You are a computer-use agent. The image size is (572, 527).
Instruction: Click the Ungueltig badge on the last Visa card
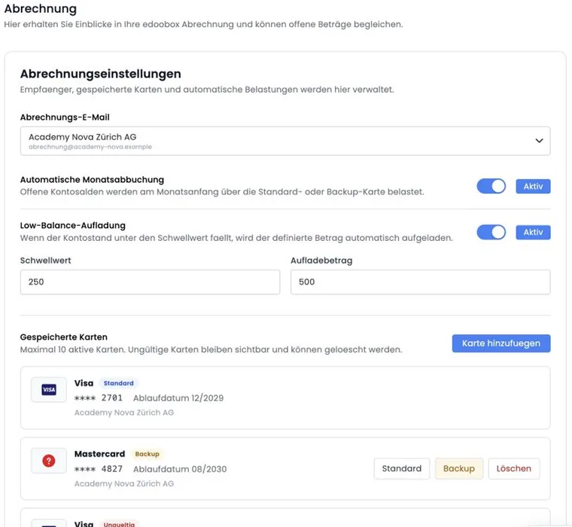119,524
